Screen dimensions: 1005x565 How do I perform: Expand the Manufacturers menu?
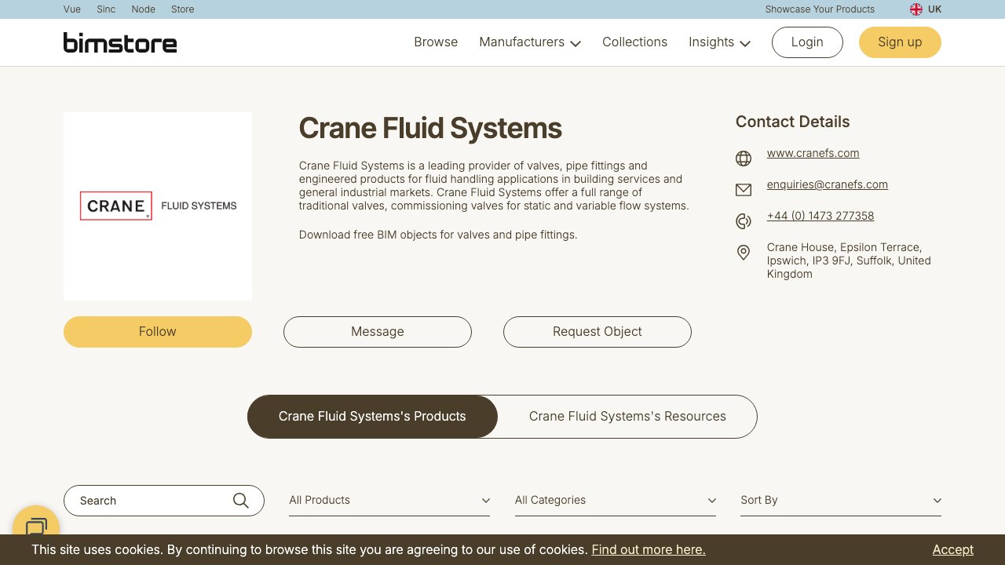pos(530,42)
